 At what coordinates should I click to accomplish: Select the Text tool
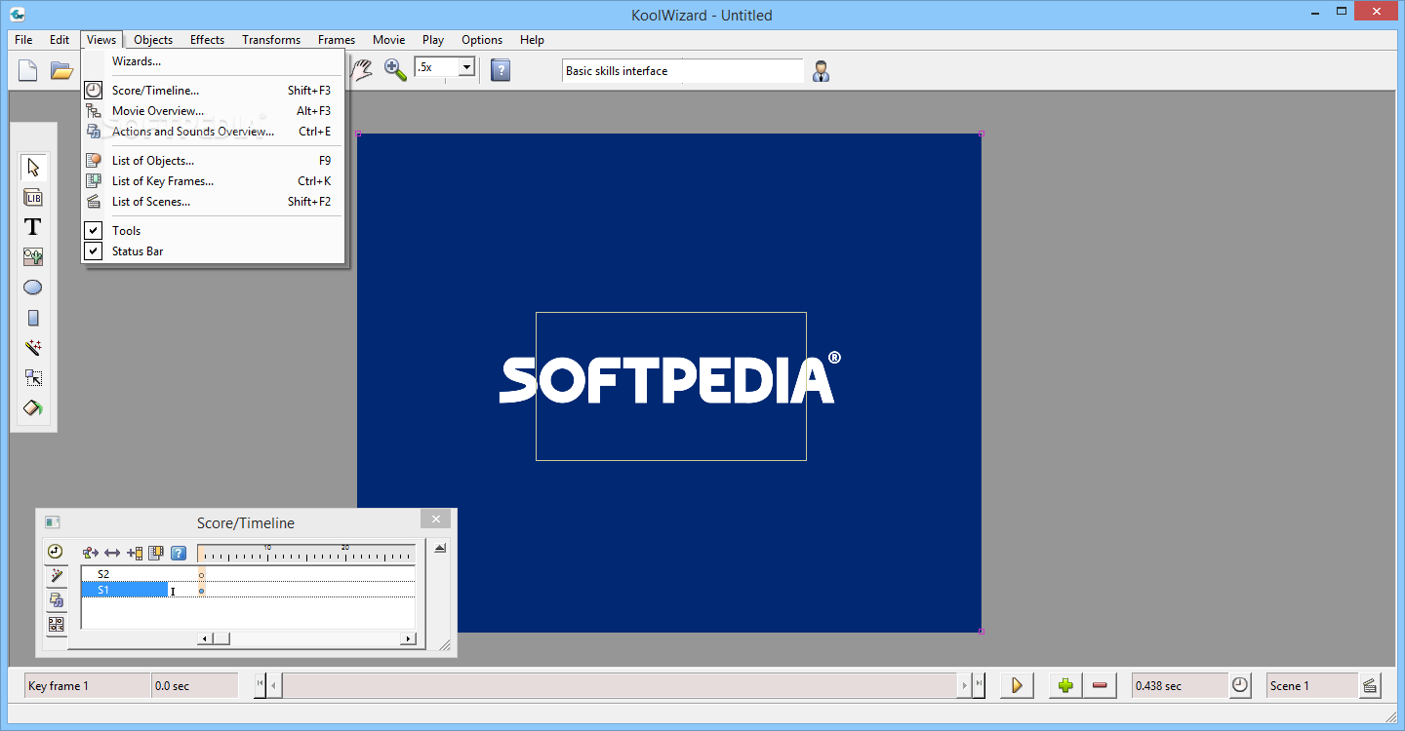point(33,227)
